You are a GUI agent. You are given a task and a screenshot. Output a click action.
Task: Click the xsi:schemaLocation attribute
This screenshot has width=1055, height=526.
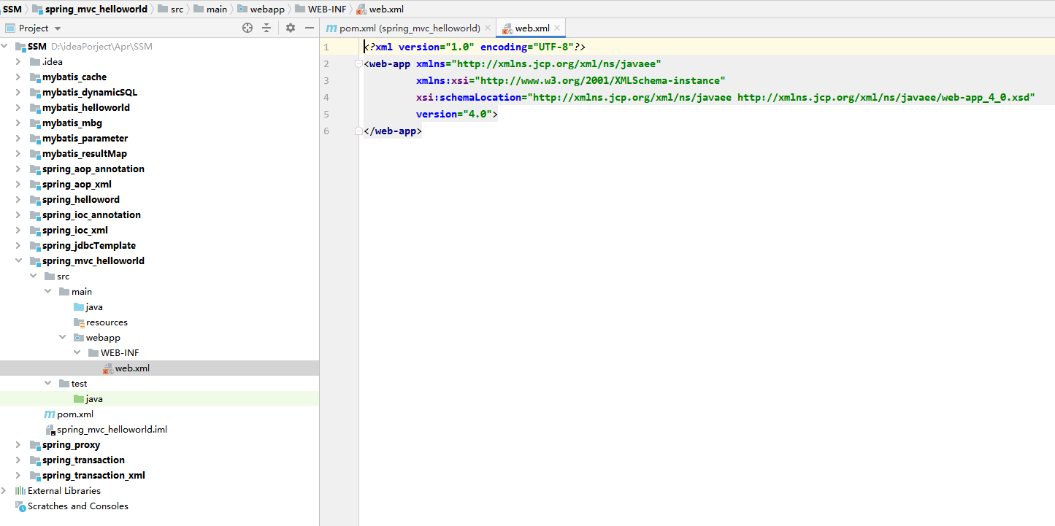(x=726, y=98)
